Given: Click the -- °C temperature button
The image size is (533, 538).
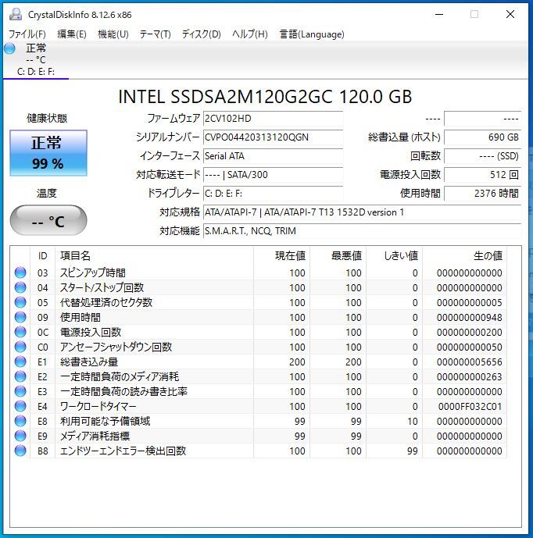Looking at the screenshot, I should [x=48, y=220].
